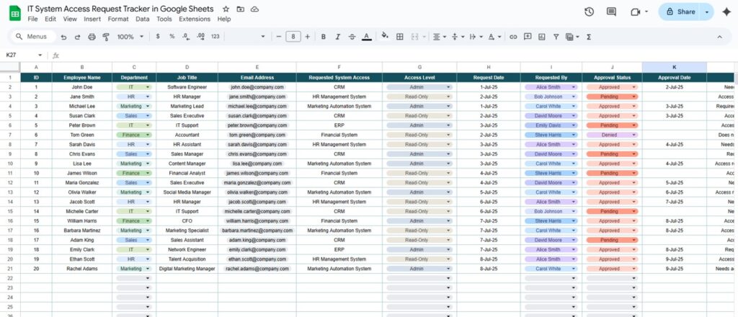
Task: Decrease font size with minus button
Action: [279, 37]
